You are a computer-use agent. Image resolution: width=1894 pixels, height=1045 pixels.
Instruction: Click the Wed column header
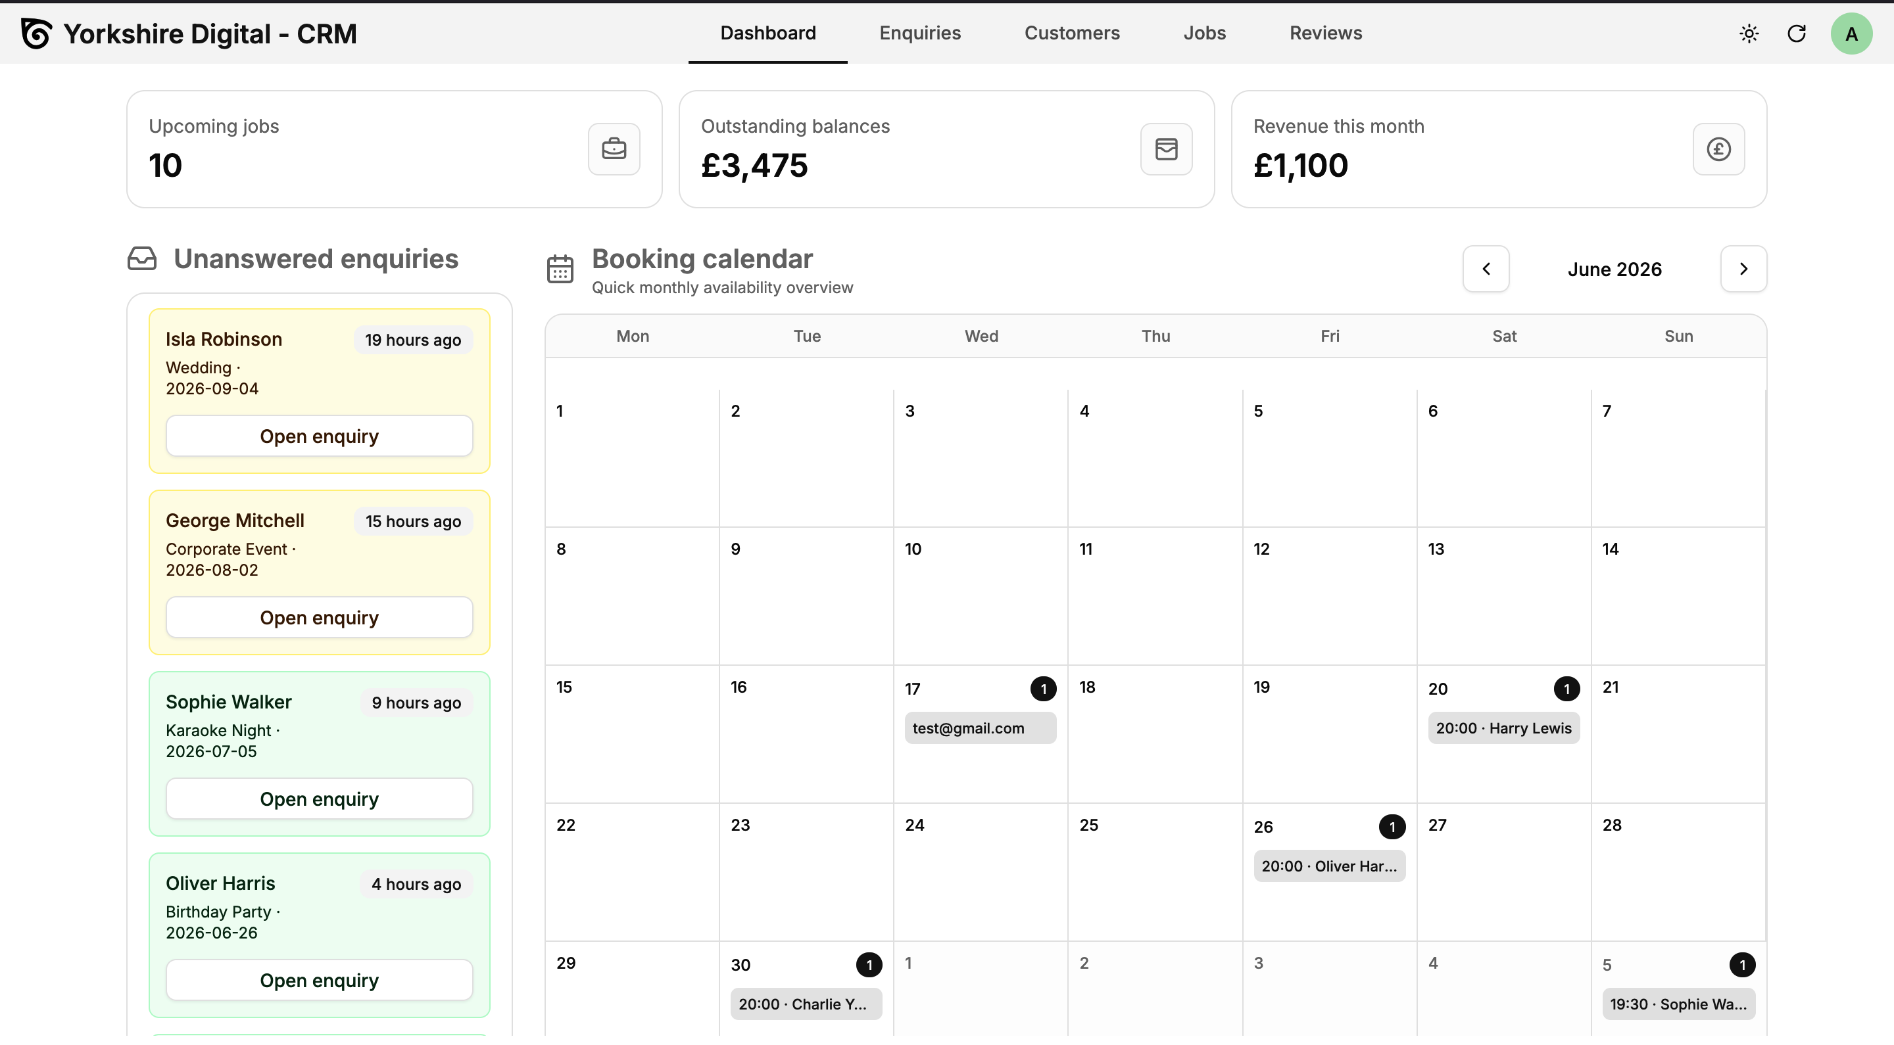tap(981, 337)
